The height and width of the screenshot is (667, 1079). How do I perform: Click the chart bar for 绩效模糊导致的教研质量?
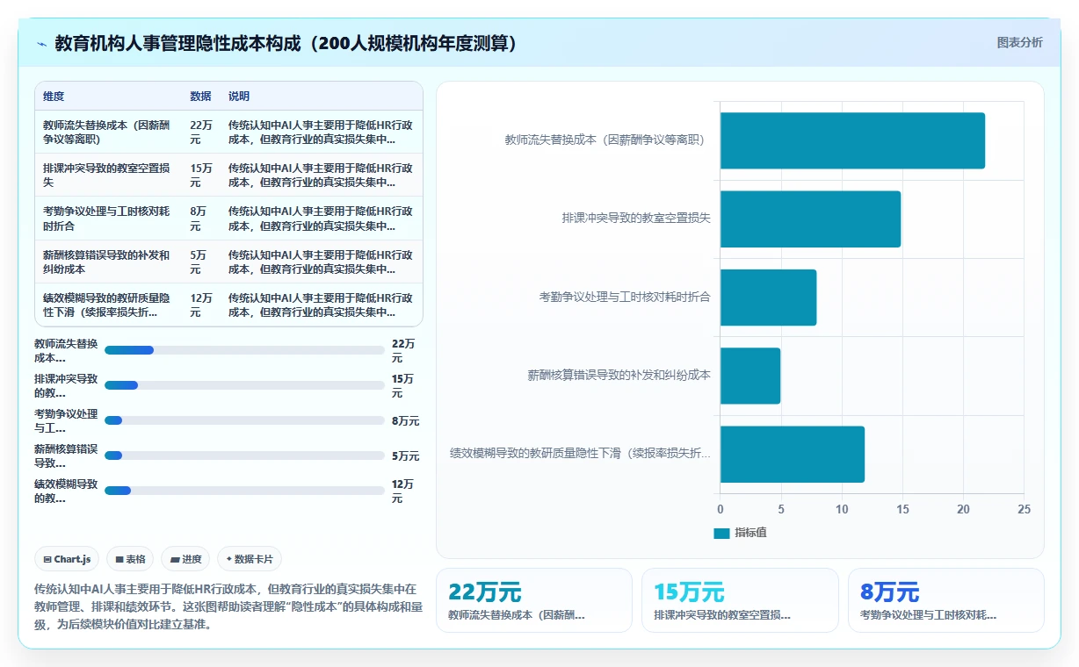tap(793, 454)
